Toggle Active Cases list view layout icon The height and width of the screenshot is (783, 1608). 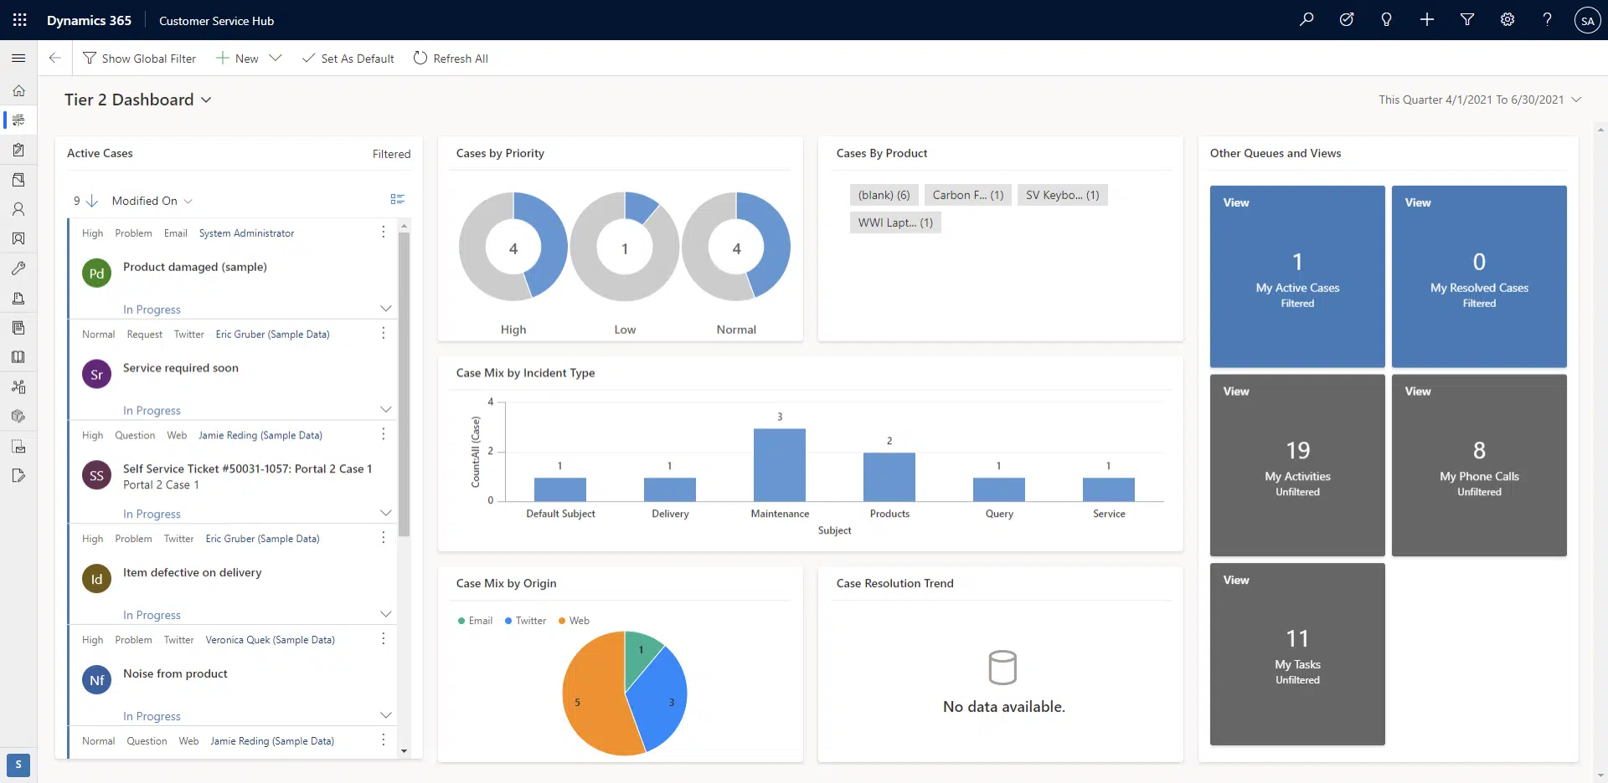click(398, 199)
